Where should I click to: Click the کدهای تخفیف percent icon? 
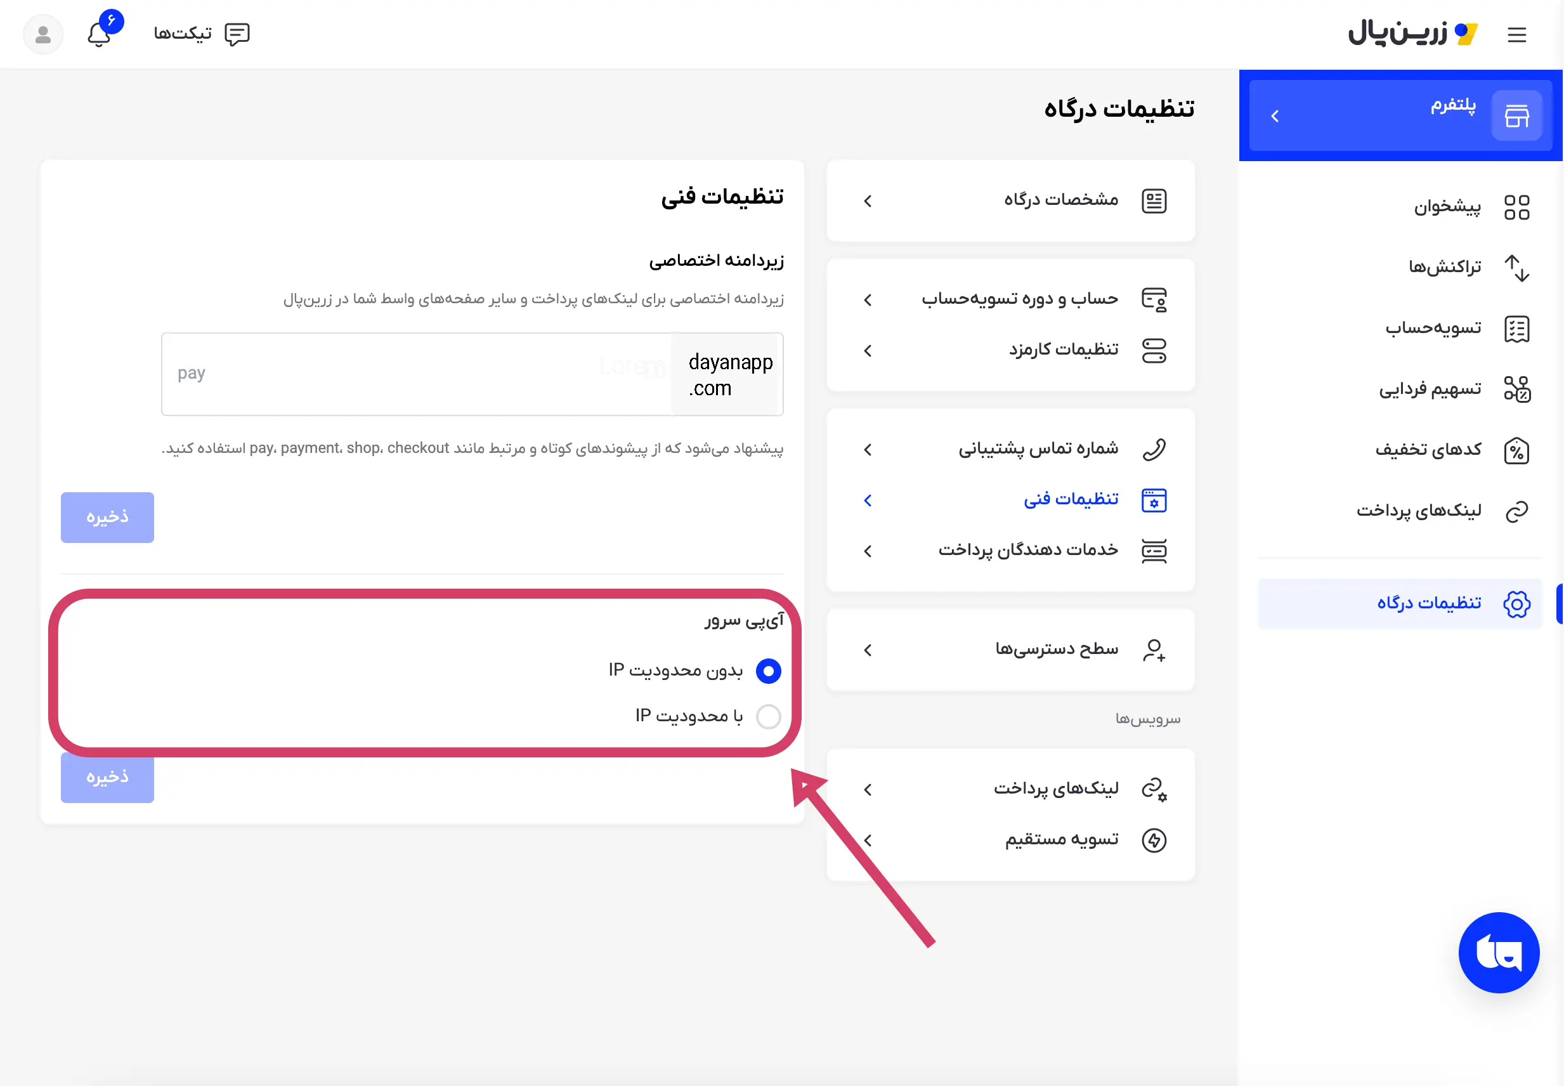point(1516,451)
